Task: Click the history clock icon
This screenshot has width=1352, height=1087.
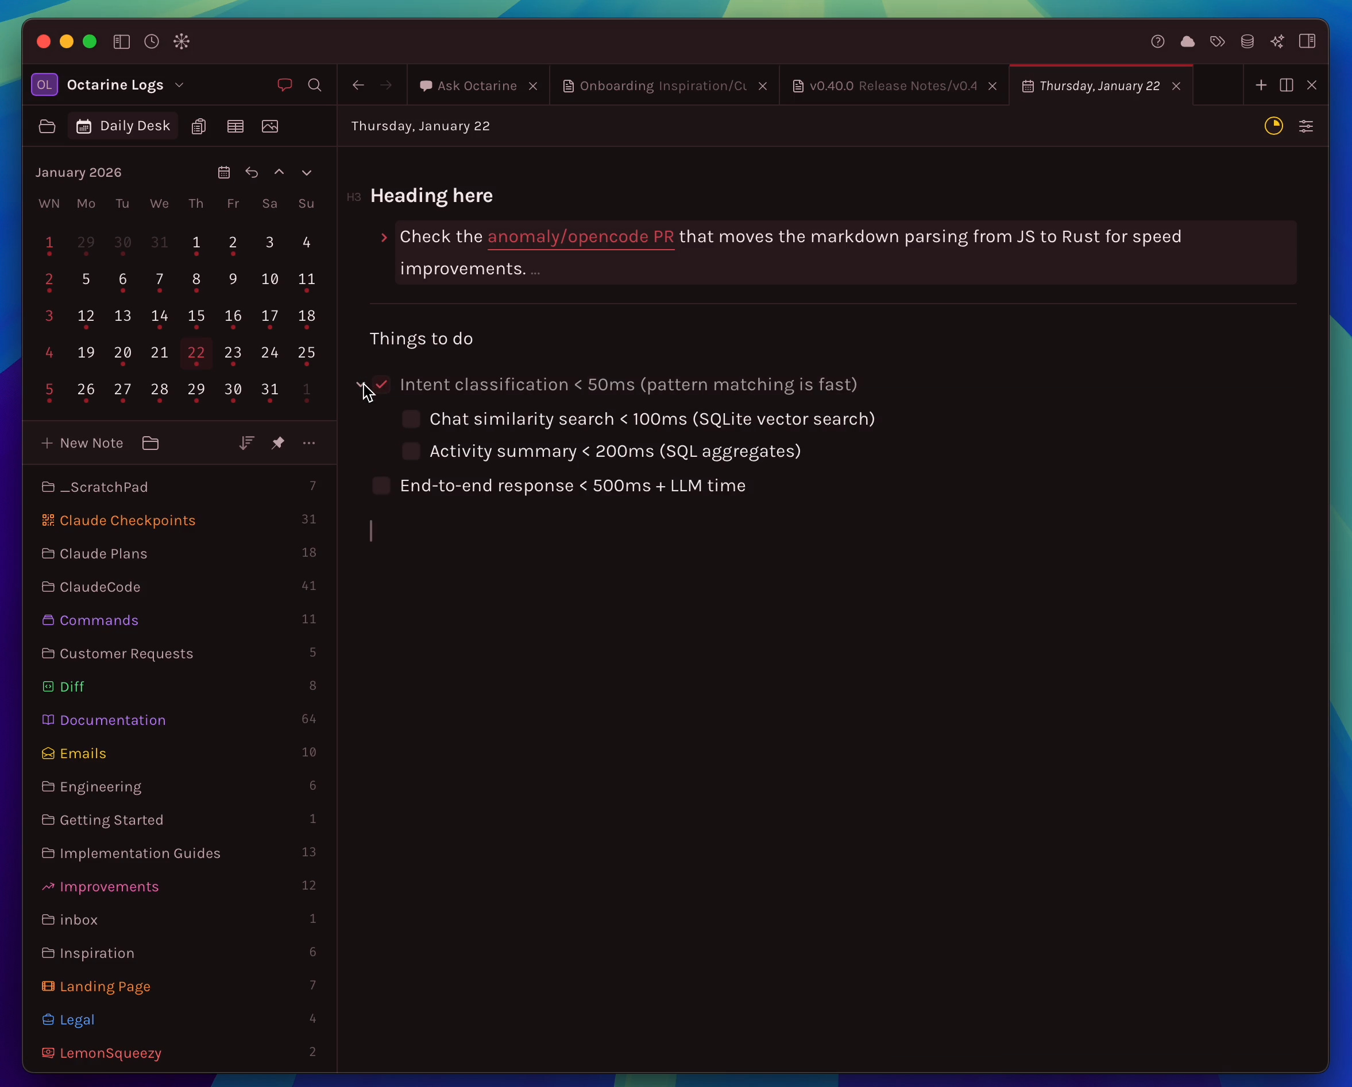Action: tap(151, 41)
